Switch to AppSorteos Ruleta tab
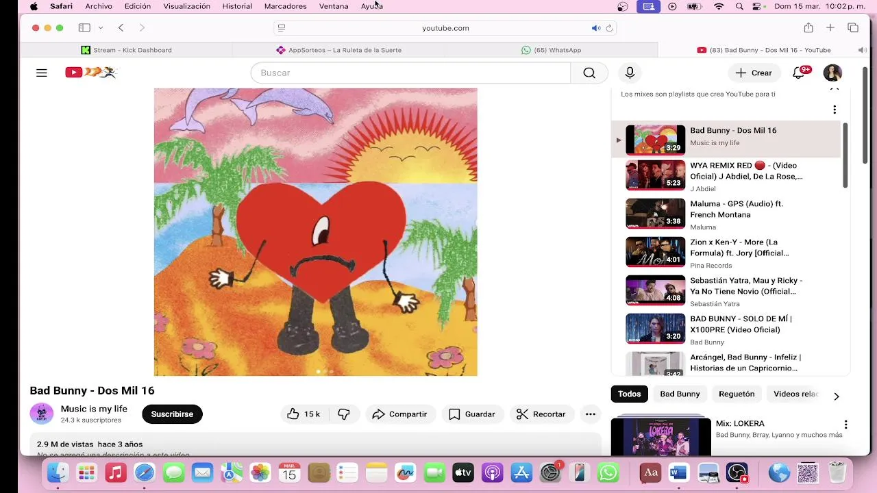Screen dimensions: 877x493 coord(338,50)
